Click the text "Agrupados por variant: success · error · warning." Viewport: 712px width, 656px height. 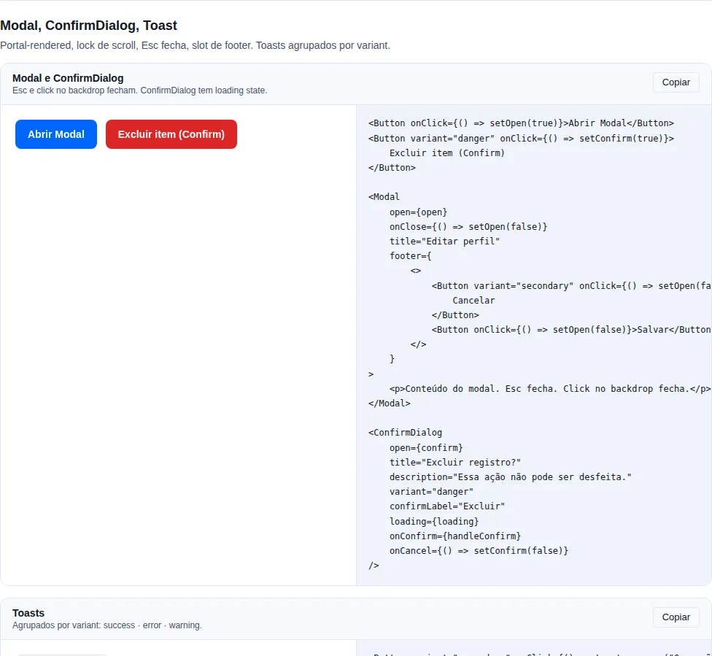[107, 625]
